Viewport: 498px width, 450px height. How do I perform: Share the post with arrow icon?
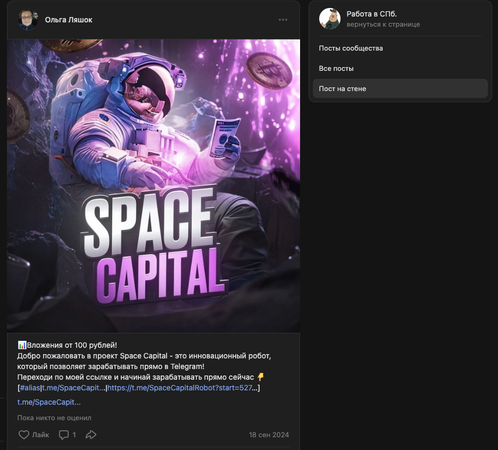[x=91, y=435]
